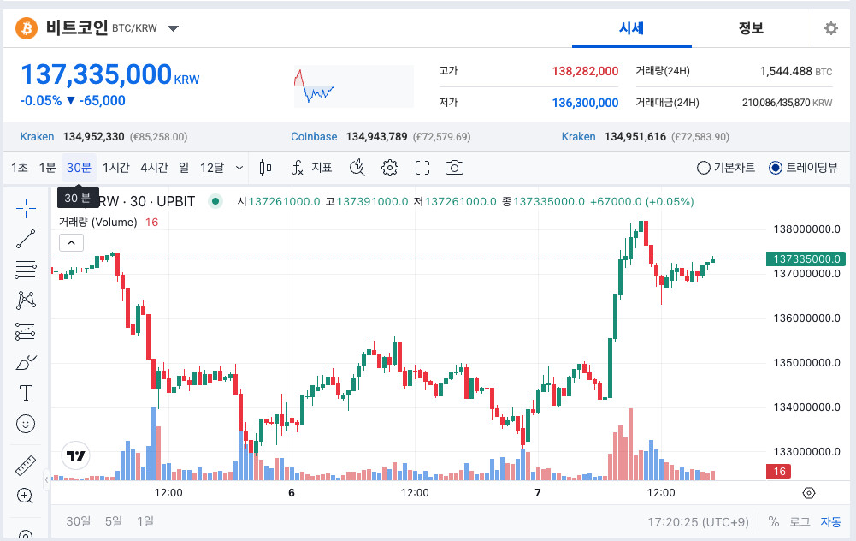Click the 24H volume 1,544.488 BTC
856x541 pixels.
tap(796, 71)
